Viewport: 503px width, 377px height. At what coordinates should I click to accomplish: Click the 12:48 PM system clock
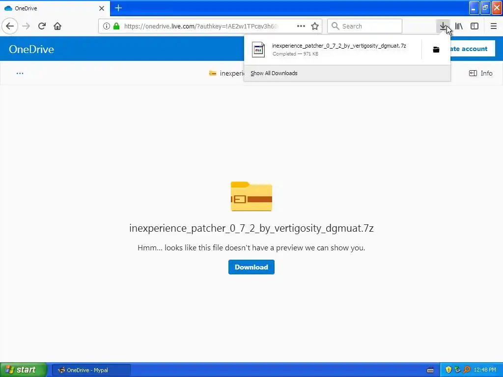click(x=485, y=370)
